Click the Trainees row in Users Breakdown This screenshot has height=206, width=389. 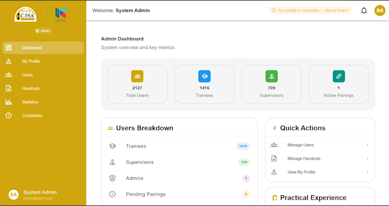180,146
